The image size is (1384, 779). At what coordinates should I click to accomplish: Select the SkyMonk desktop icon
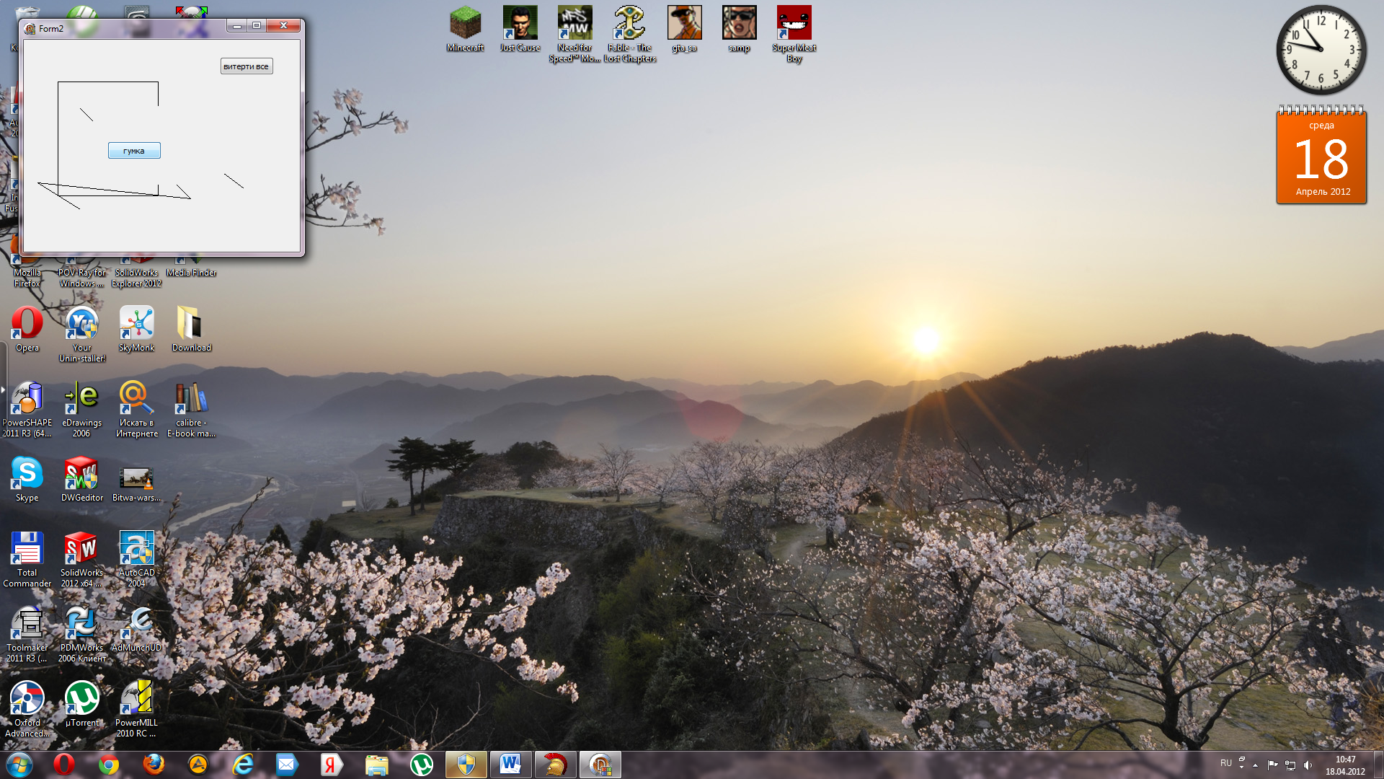136,329
